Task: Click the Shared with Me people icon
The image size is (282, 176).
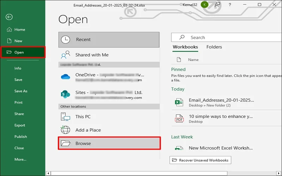Action: (x=66, y=55)
